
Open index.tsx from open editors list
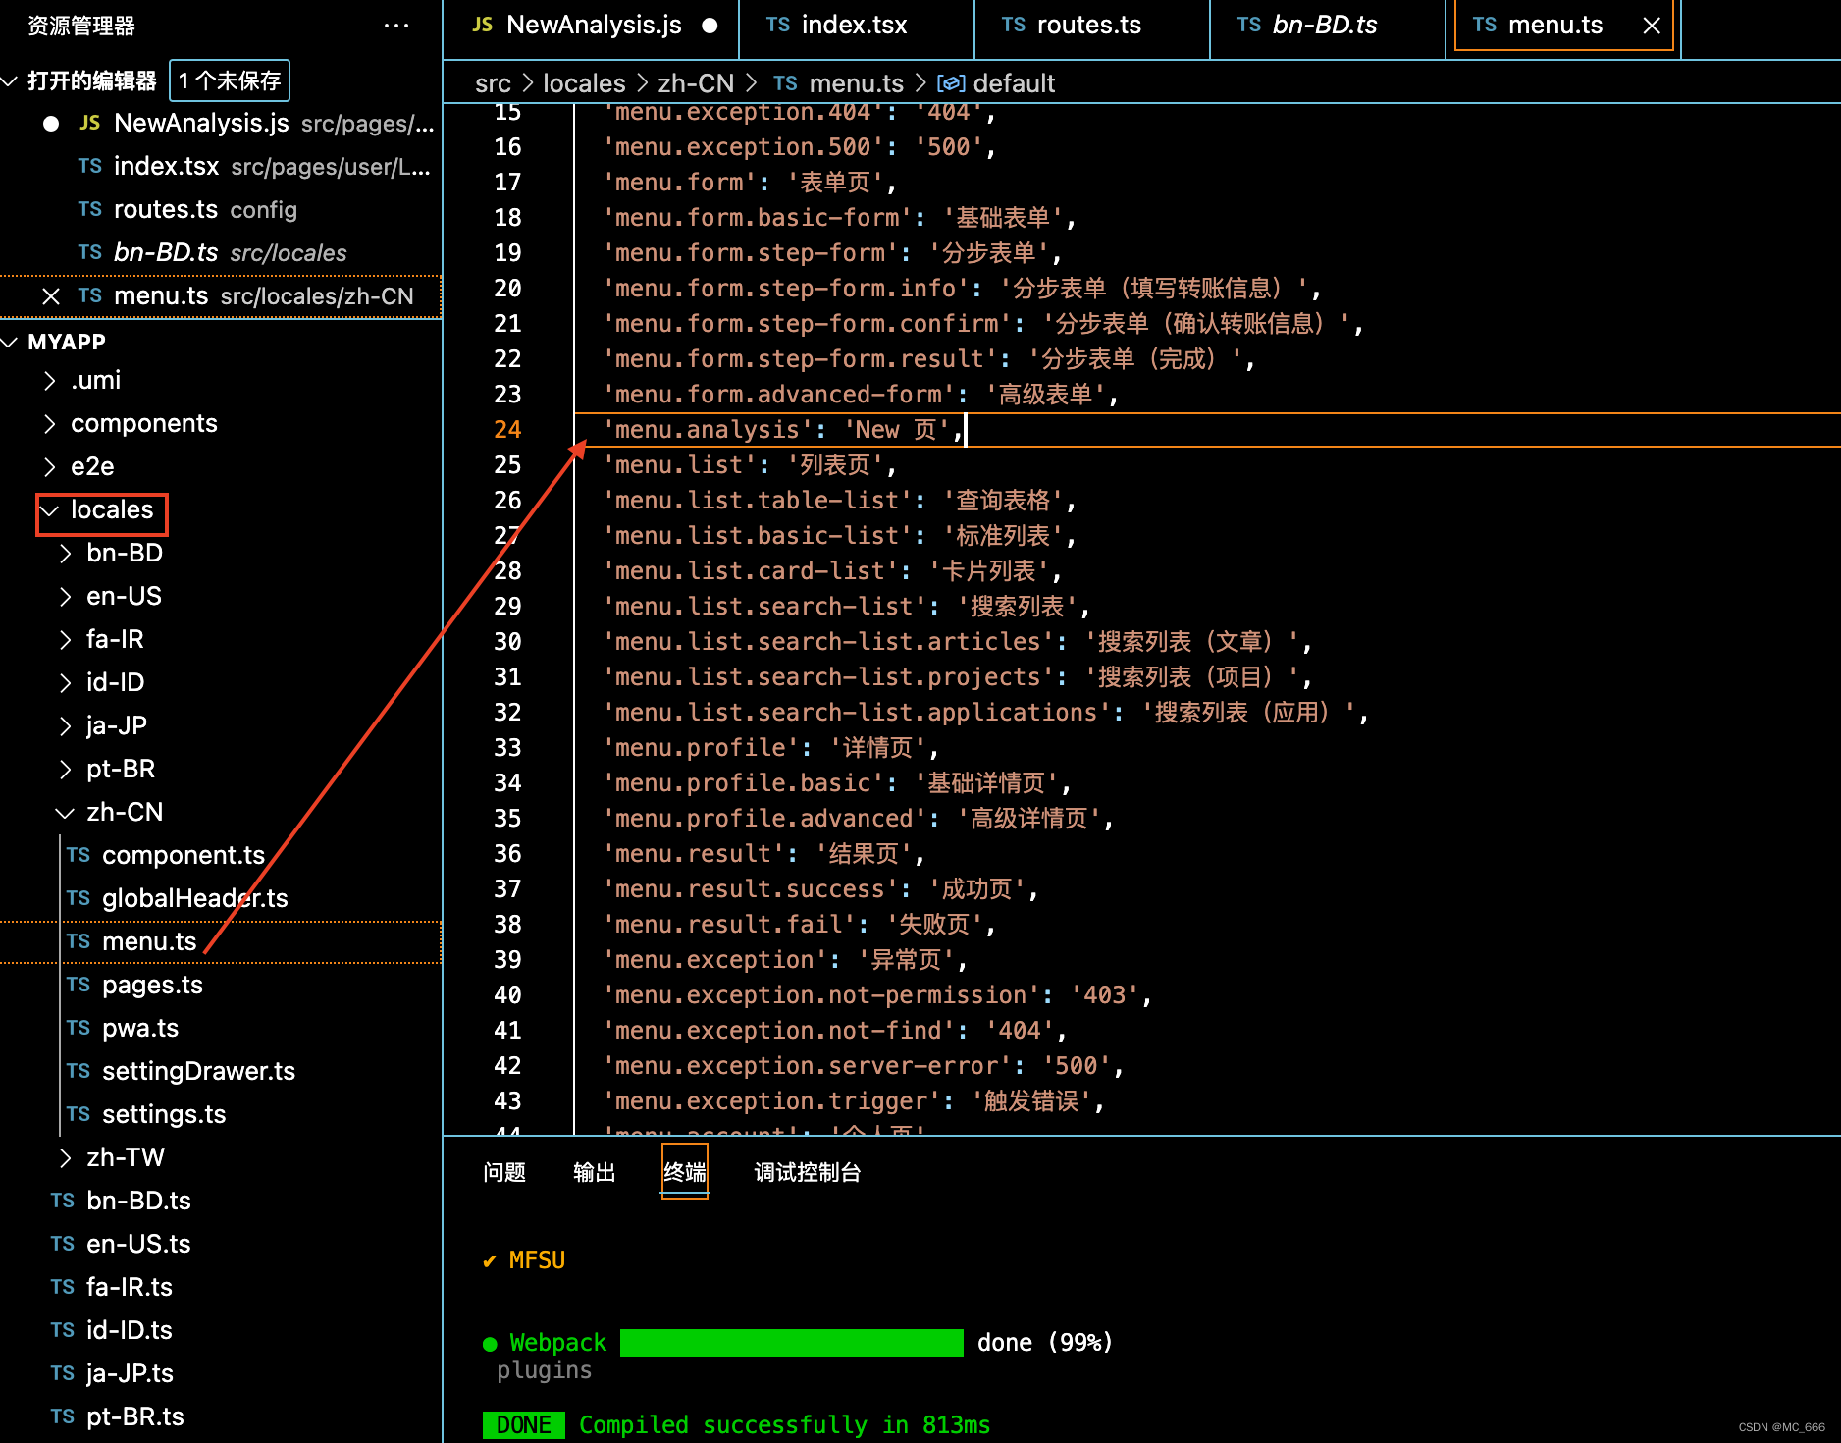(221, 167)
